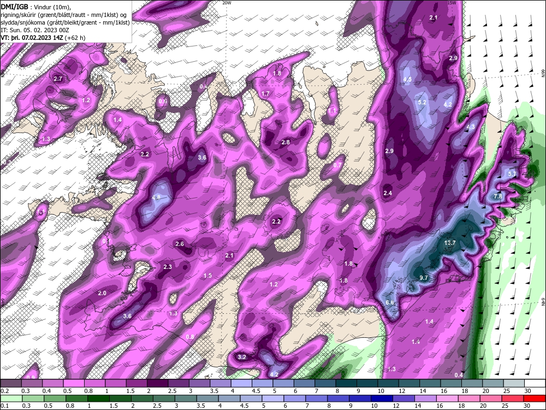
Task: Click the 0.8 precipitation value on the map
Action: pyautogui.click(x=190, y=337)
